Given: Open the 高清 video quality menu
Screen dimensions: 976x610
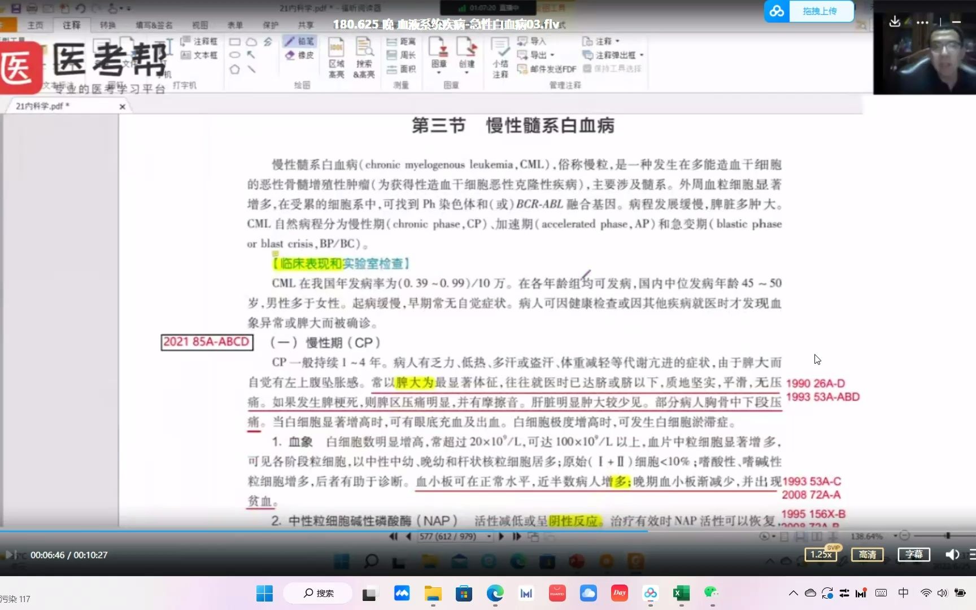Looking at the screenshot, I should coord(867,555).
